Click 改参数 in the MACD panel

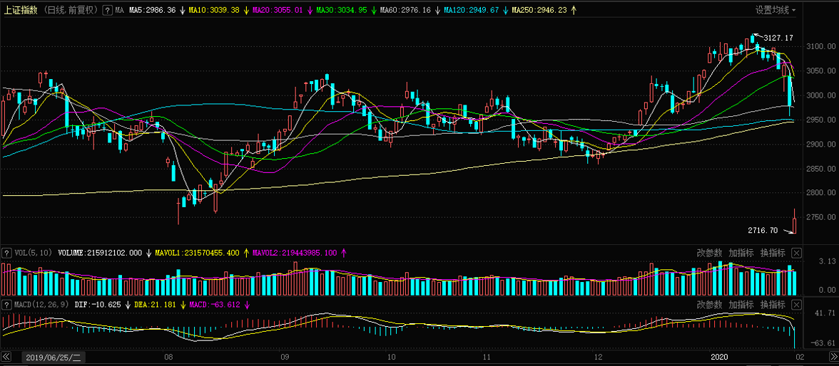tap(710, 305)
